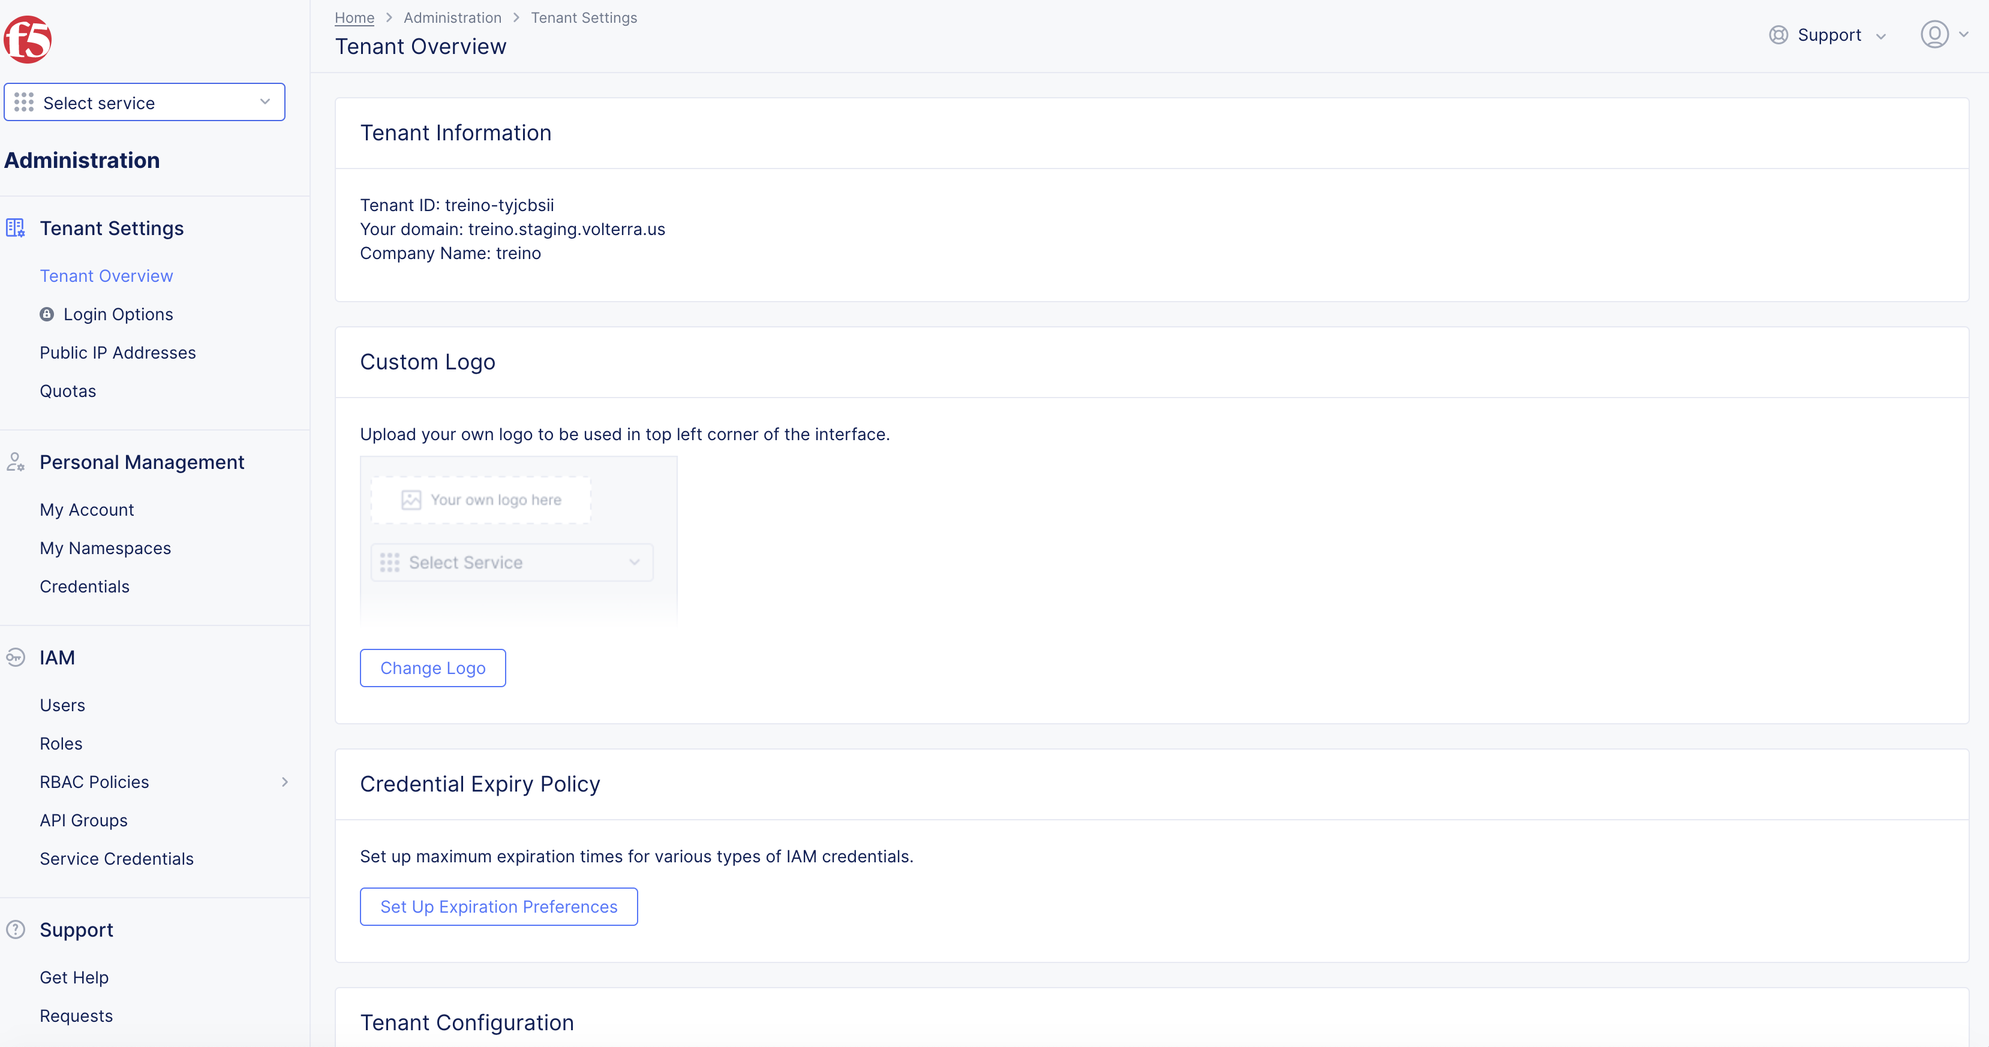Click the IAM key icon in sidebar
This screenshot has width=1989, height=1047.
pyautogui.click(x=14, y=657)
